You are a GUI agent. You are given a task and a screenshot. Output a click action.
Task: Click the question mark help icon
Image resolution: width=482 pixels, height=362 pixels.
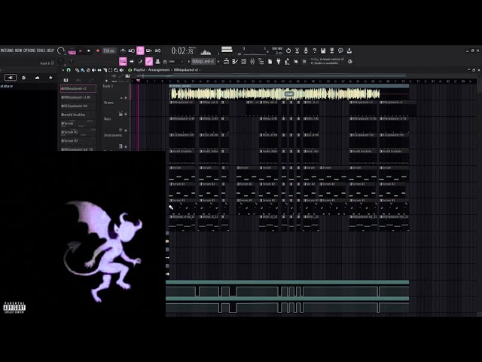coord(314,51)
